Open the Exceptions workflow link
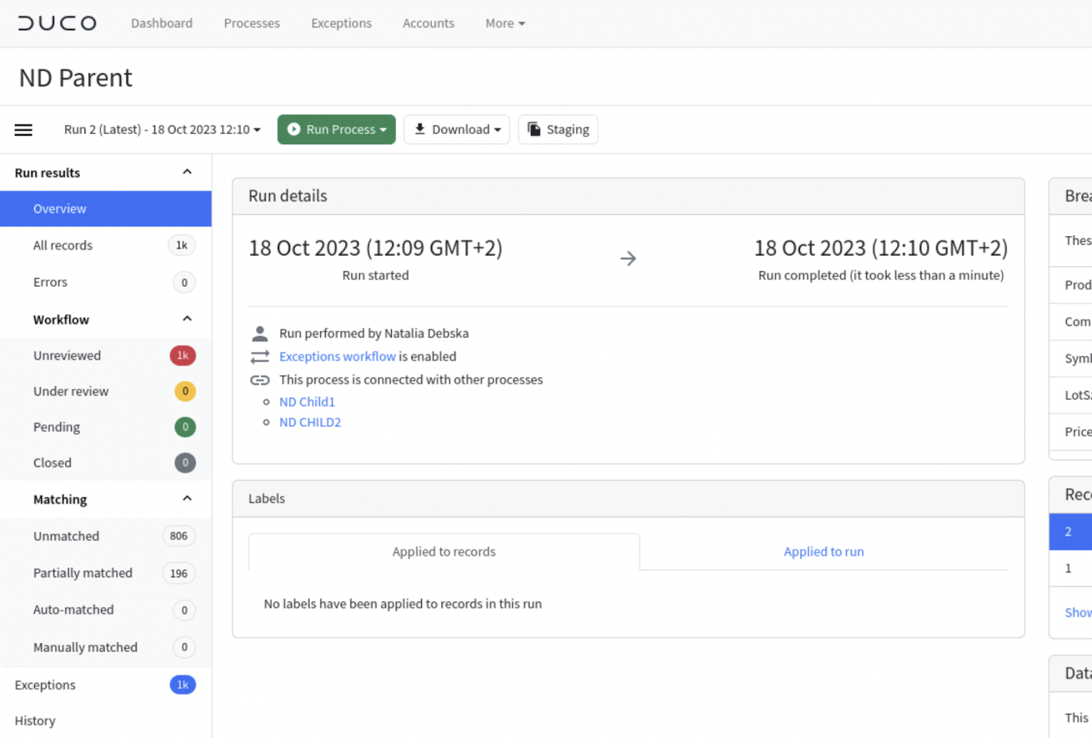Screen dimensions: 1092x738 pyautogui.click(x=337, y=356)
